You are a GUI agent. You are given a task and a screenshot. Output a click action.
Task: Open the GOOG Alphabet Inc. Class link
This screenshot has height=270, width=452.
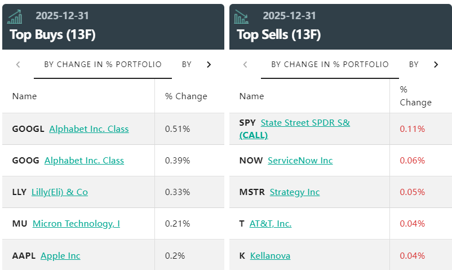[x=84, y=160]
